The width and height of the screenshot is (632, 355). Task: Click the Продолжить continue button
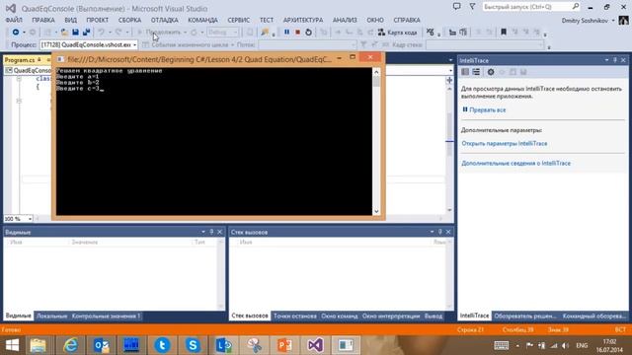click(x=159, y=33)
